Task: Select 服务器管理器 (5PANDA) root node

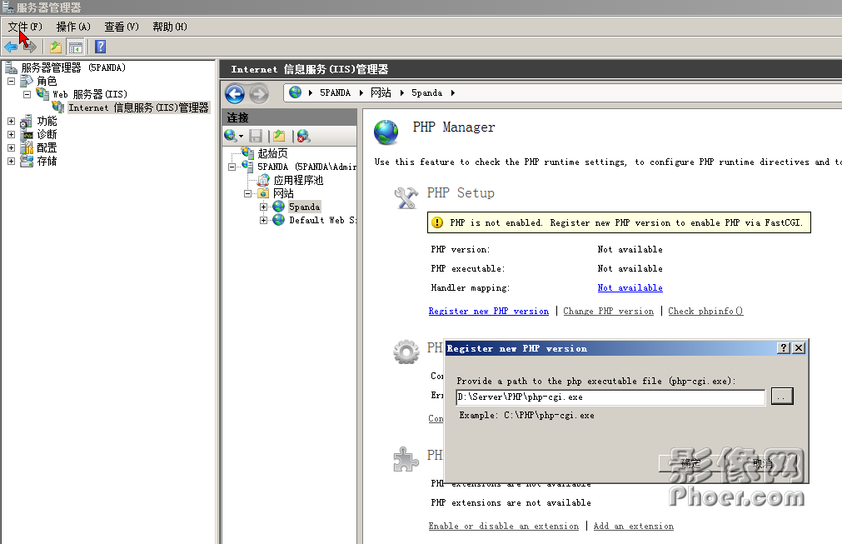Action: click(73, 67)
